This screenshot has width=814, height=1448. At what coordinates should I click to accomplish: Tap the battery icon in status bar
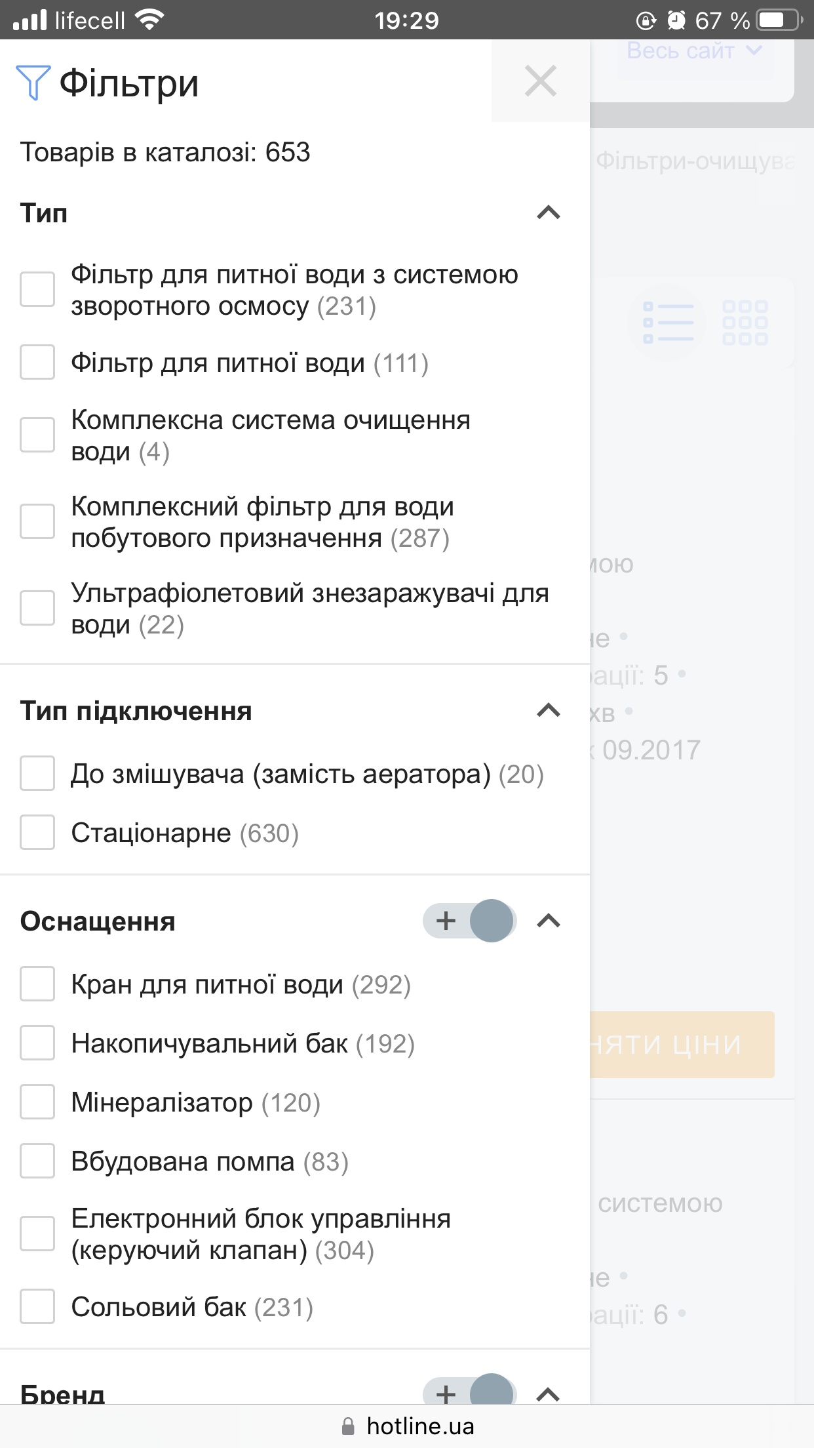coord(780,20)
